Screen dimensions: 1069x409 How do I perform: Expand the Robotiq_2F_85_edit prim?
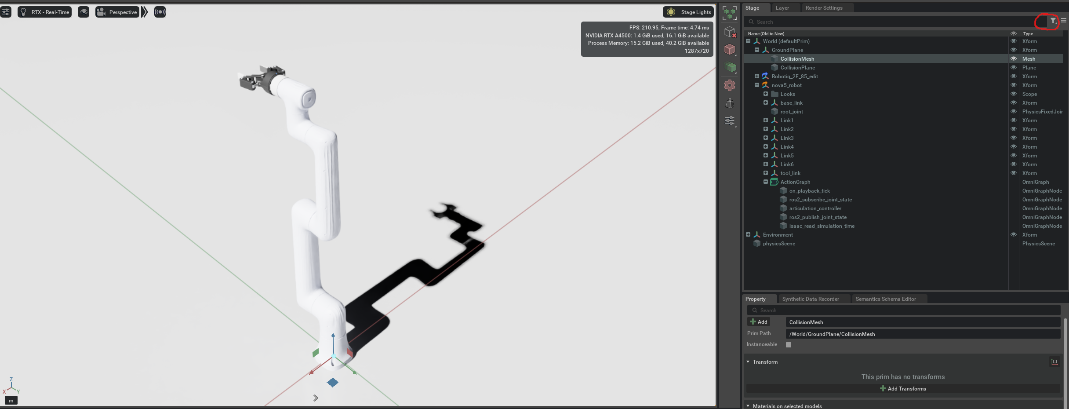click(756, 76)
